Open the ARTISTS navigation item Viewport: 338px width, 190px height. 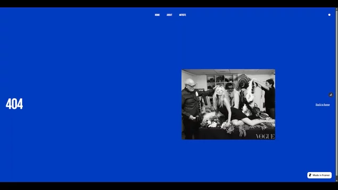[x=182, y=15]
